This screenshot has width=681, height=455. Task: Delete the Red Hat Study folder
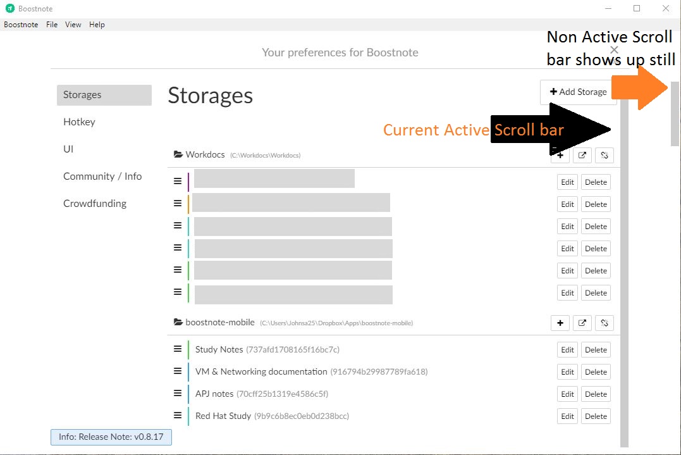(x=596, y=416)
